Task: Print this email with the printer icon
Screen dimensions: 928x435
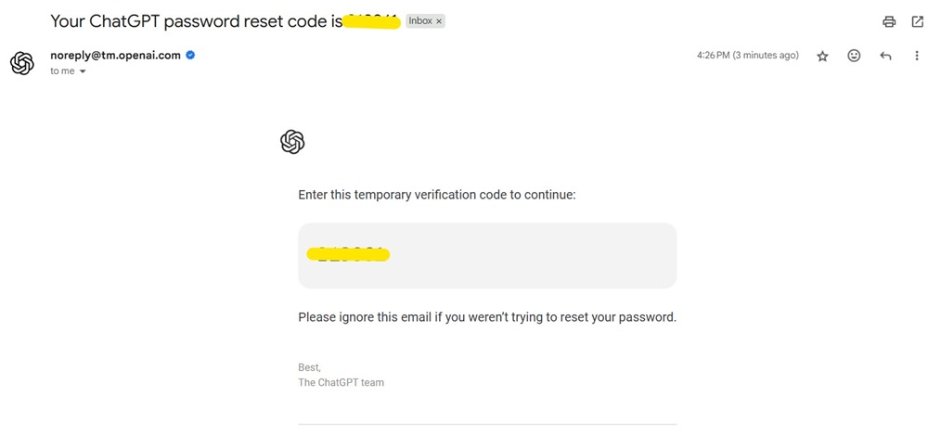Action: (889, 21)
